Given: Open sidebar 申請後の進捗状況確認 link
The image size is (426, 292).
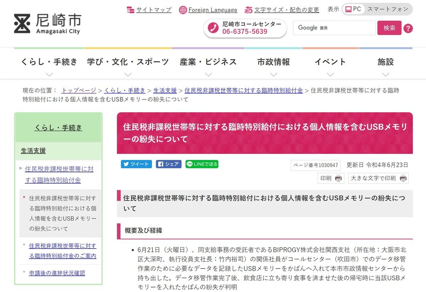Looking at the screenshot, I should [57, 273].
